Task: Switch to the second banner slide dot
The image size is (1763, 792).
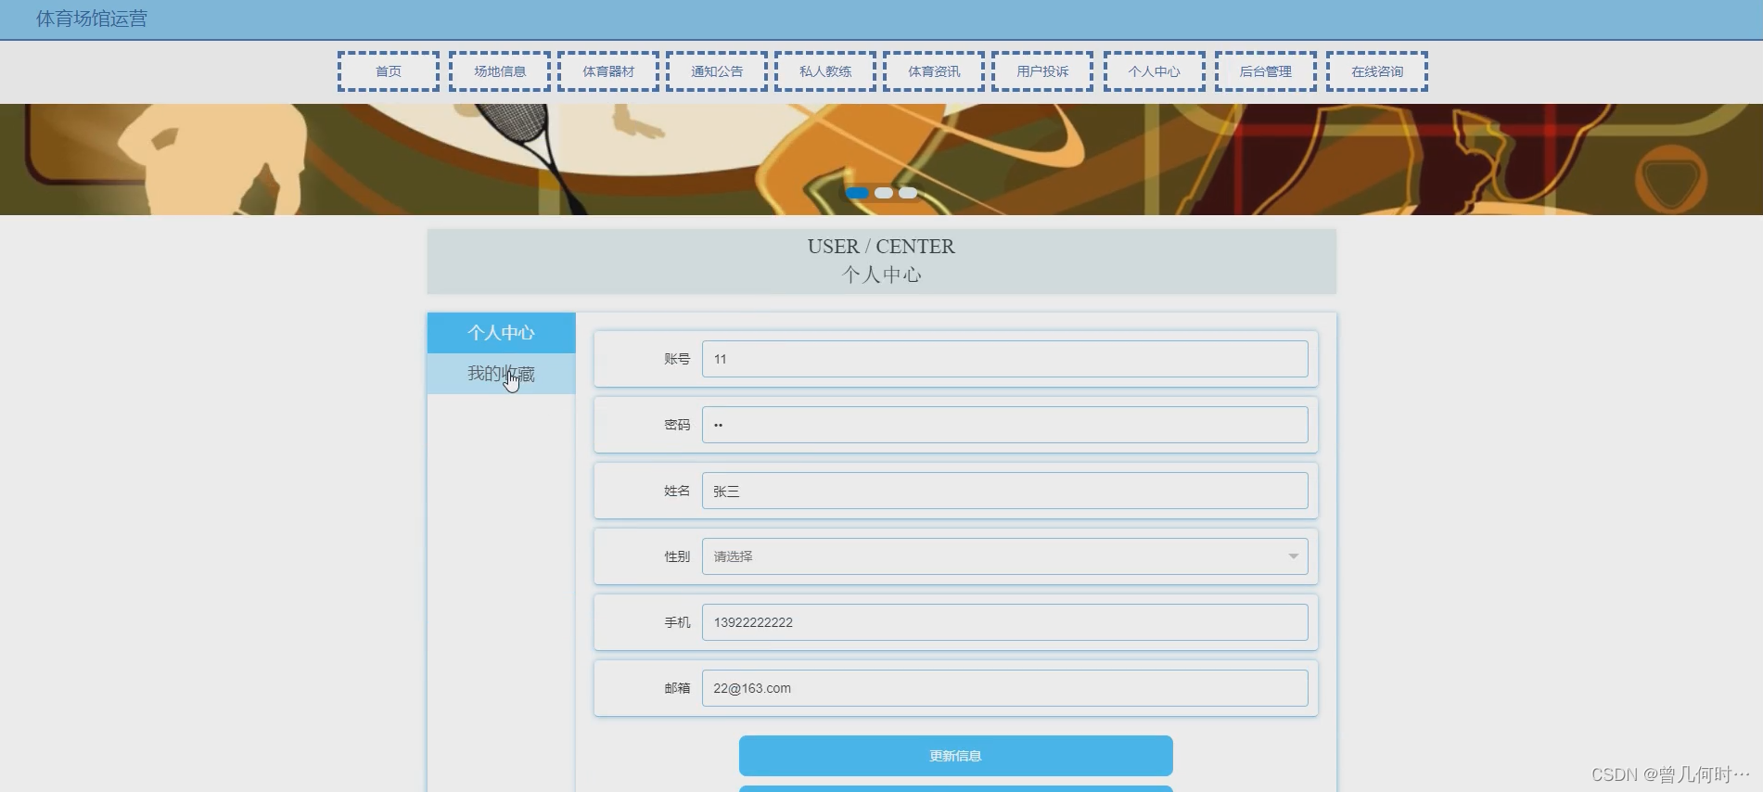Action: (x=884, y=193)
